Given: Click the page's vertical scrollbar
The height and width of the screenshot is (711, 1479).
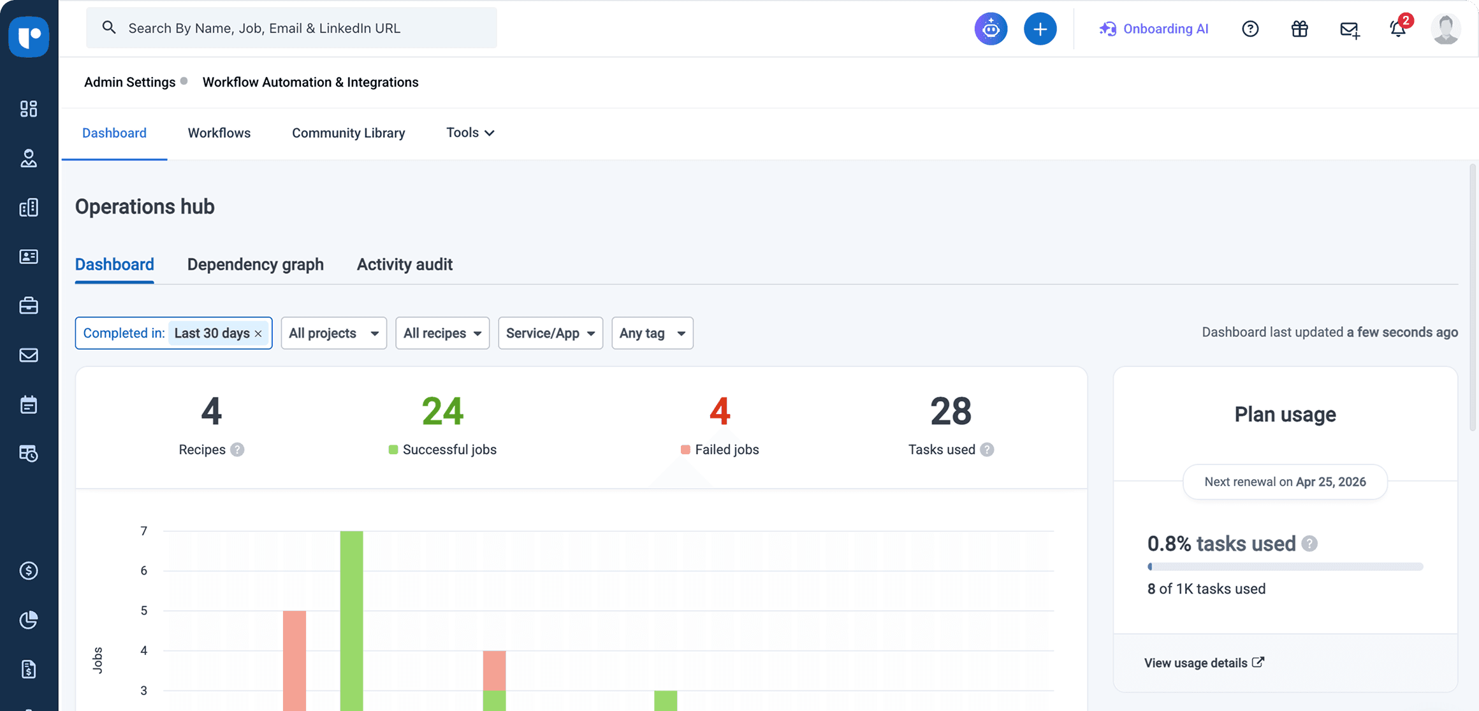Looking at the screenshot, I should [1472, 298].
